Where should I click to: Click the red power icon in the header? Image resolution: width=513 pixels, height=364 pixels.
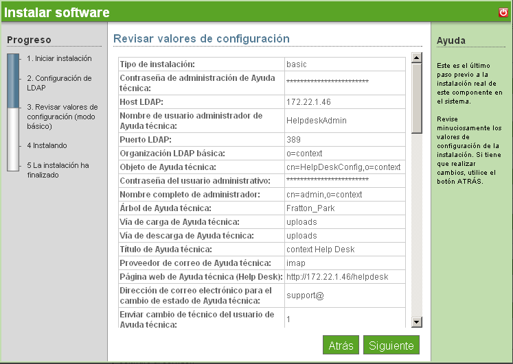pos(503,12)
